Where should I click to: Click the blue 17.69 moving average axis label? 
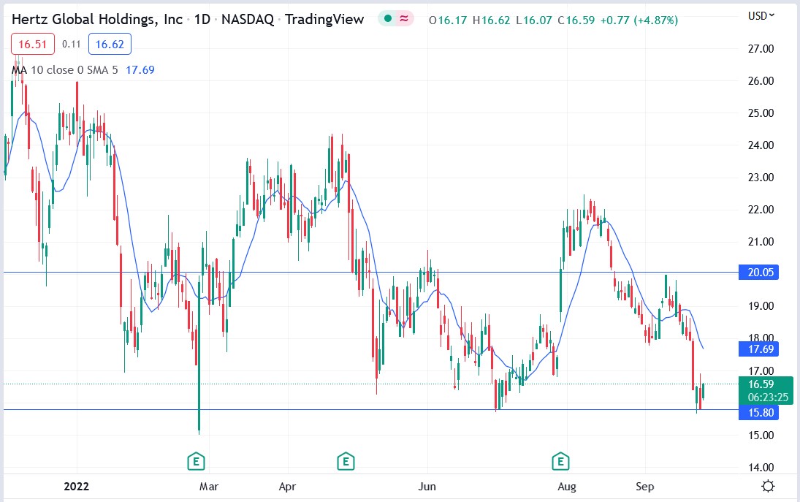coord(758,349)
